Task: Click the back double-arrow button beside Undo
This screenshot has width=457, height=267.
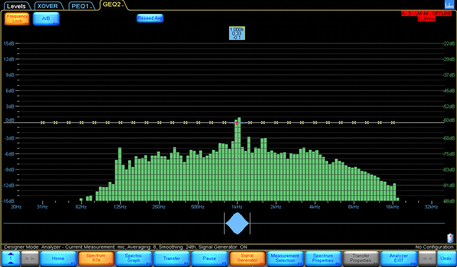Action: tap(427, 258)
